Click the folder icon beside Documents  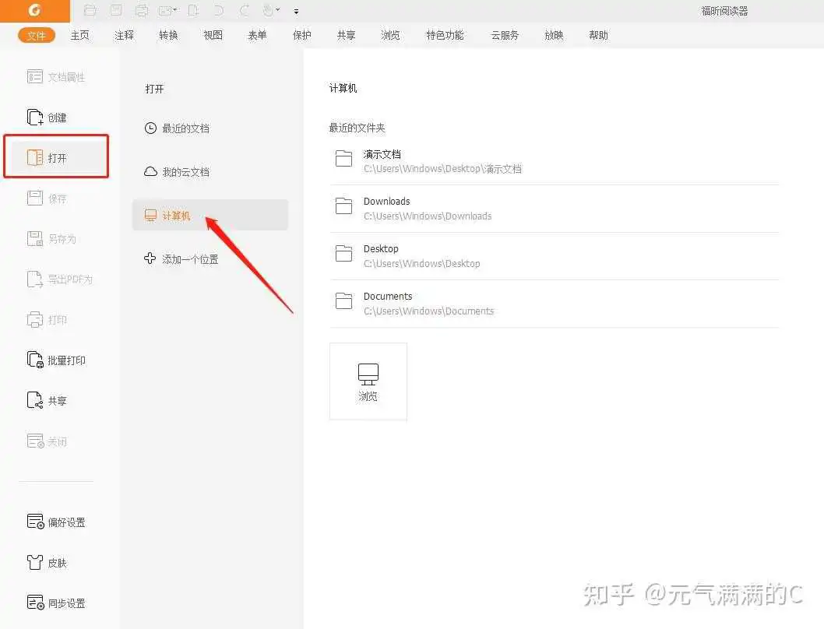343,300
